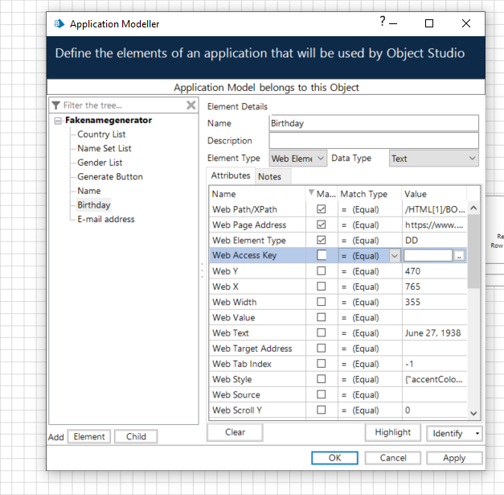
Task: Enable the Web Text match checkbox
Action: [x=322, y=333]
